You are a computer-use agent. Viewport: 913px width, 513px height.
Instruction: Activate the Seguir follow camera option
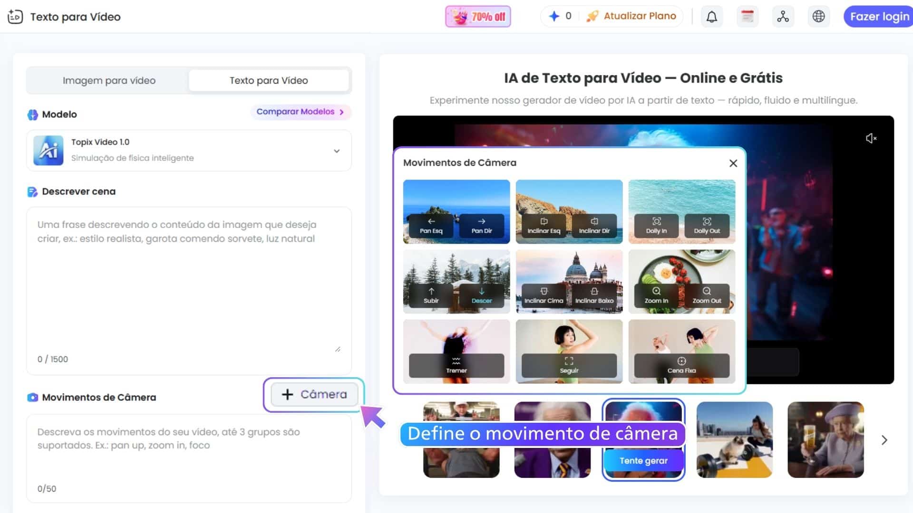569,367
